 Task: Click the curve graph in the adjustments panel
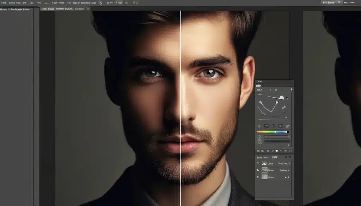(273, 107)
